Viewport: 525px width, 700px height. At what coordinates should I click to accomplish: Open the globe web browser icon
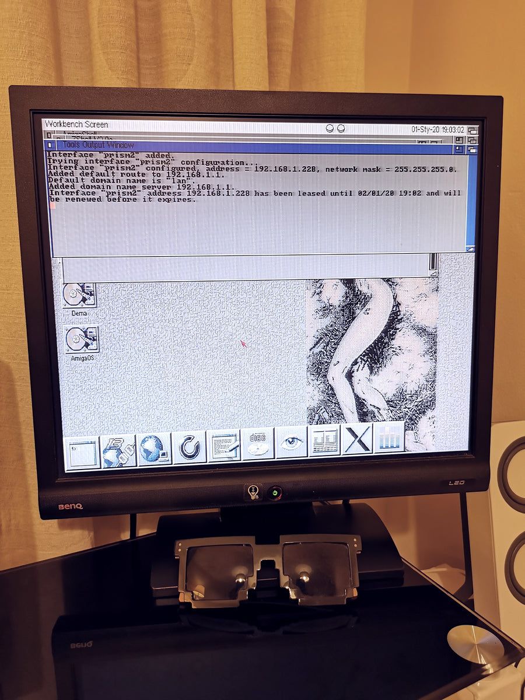click(x=153, y=449)
